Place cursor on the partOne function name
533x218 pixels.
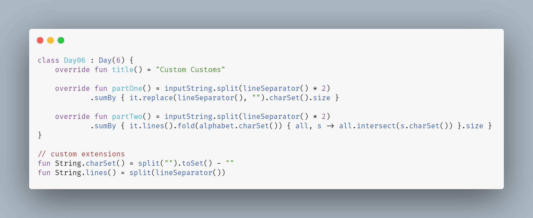pos(127,88)
